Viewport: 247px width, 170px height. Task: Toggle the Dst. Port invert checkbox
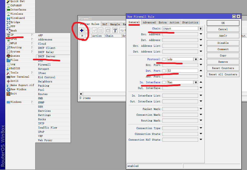[x=164, y=71]
